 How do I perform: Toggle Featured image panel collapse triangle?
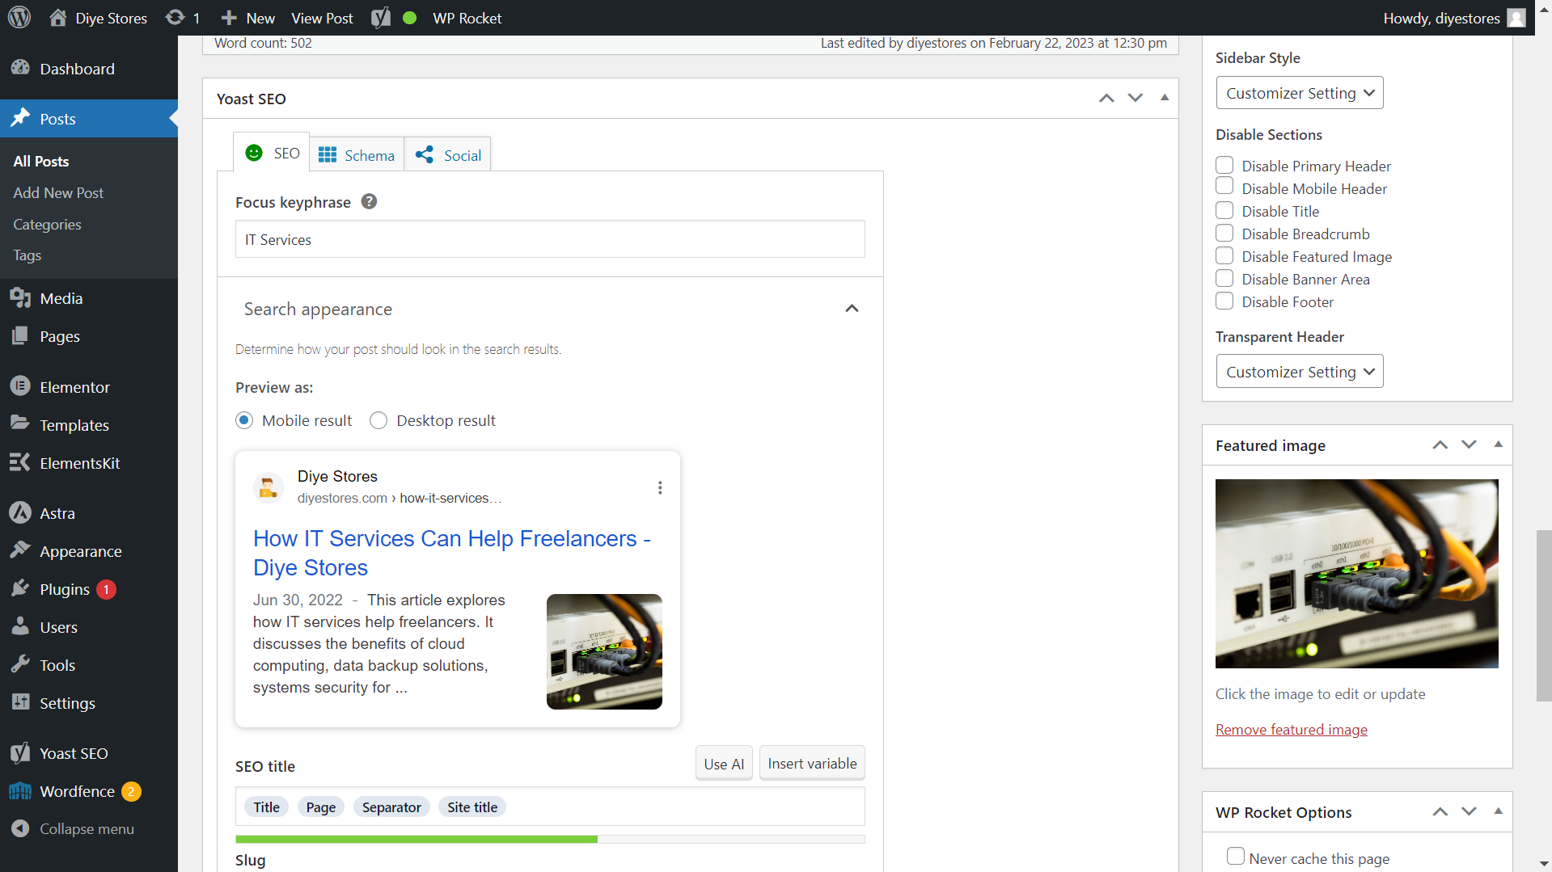coord(1498,444)
